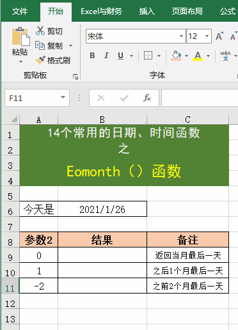Expand the Copy options arrow
238x330 pixels.
[70, 45]
